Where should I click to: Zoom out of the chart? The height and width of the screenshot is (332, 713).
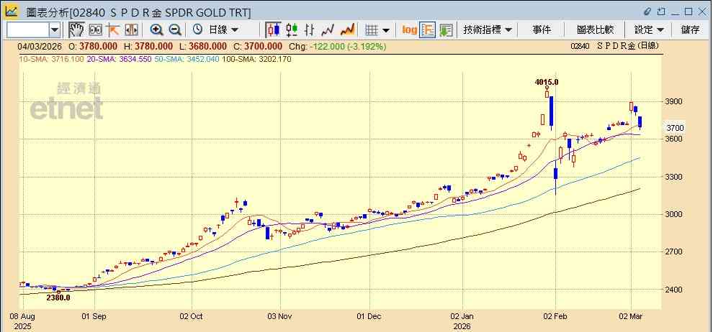point(175,30)
